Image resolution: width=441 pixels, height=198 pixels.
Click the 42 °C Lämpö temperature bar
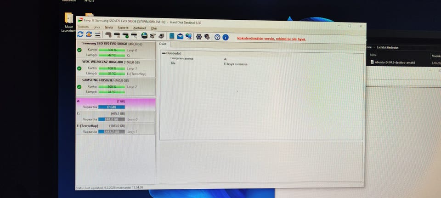pyautogui.click(x=112, y=55)
